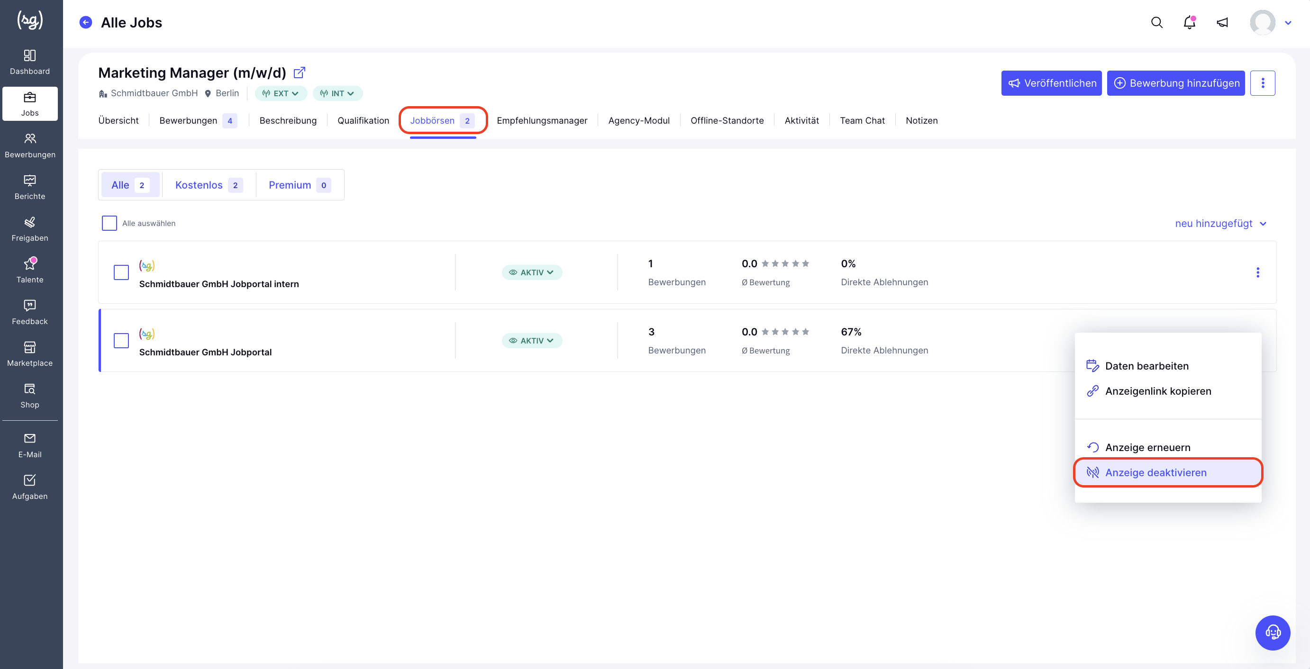
Task: Choose Anzeigenlink kopieren from the menu
Action: [1168, 391]
